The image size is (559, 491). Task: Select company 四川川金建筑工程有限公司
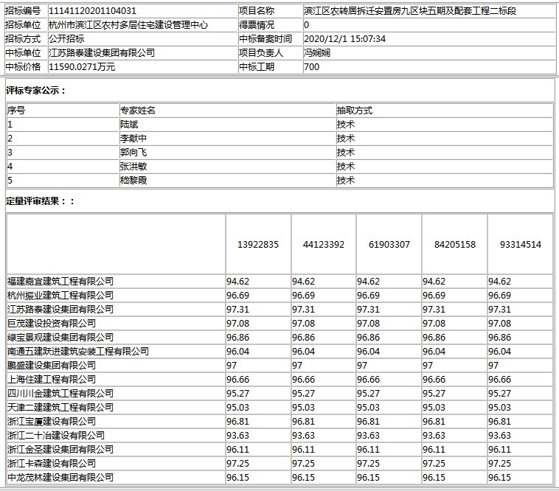(60, 394)
